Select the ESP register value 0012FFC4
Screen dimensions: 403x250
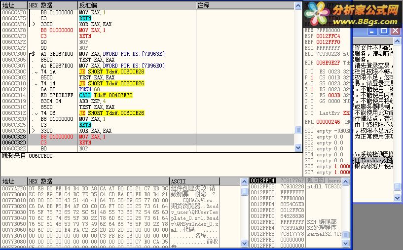pos(328,36)
